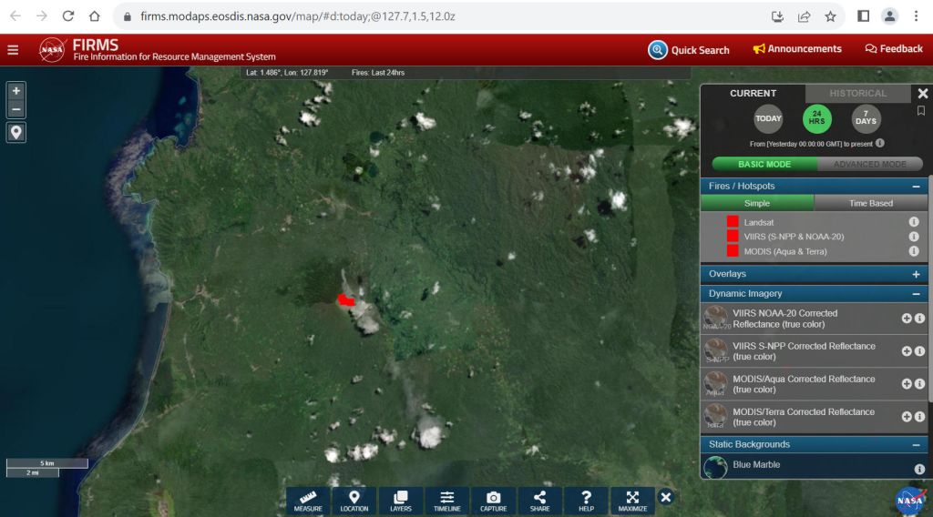Switch to ADVANCED MODE
This screenshot has width=933, height=517.
click(x=869, y=164)
